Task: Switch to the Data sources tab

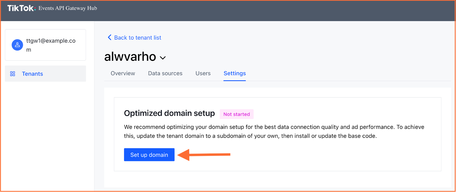Action: [165, 73]
